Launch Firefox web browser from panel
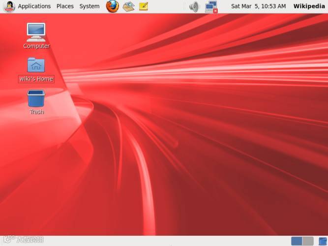 pyautogui.click(x=112, y=6)
